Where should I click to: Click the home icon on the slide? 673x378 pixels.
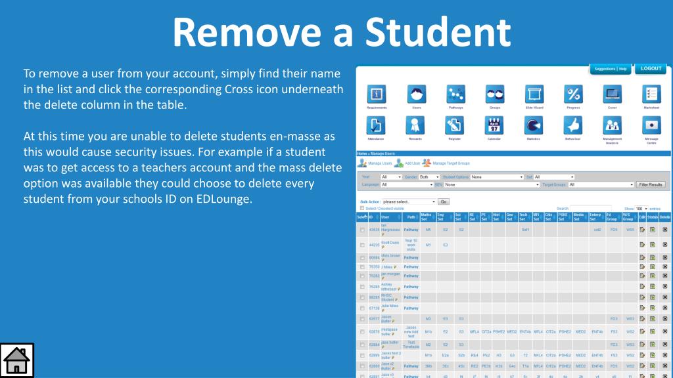(x=16, y=360)
